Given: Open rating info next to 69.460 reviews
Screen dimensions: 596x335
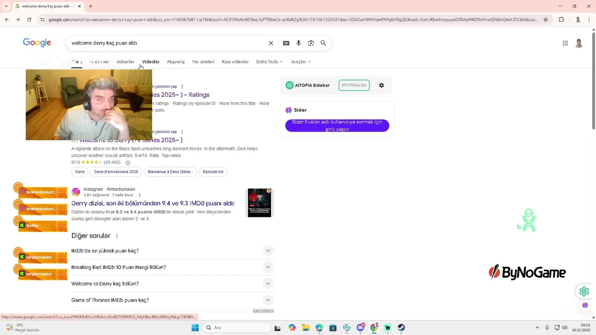Looking at the screenshot, I should click(x=128, y=163).
